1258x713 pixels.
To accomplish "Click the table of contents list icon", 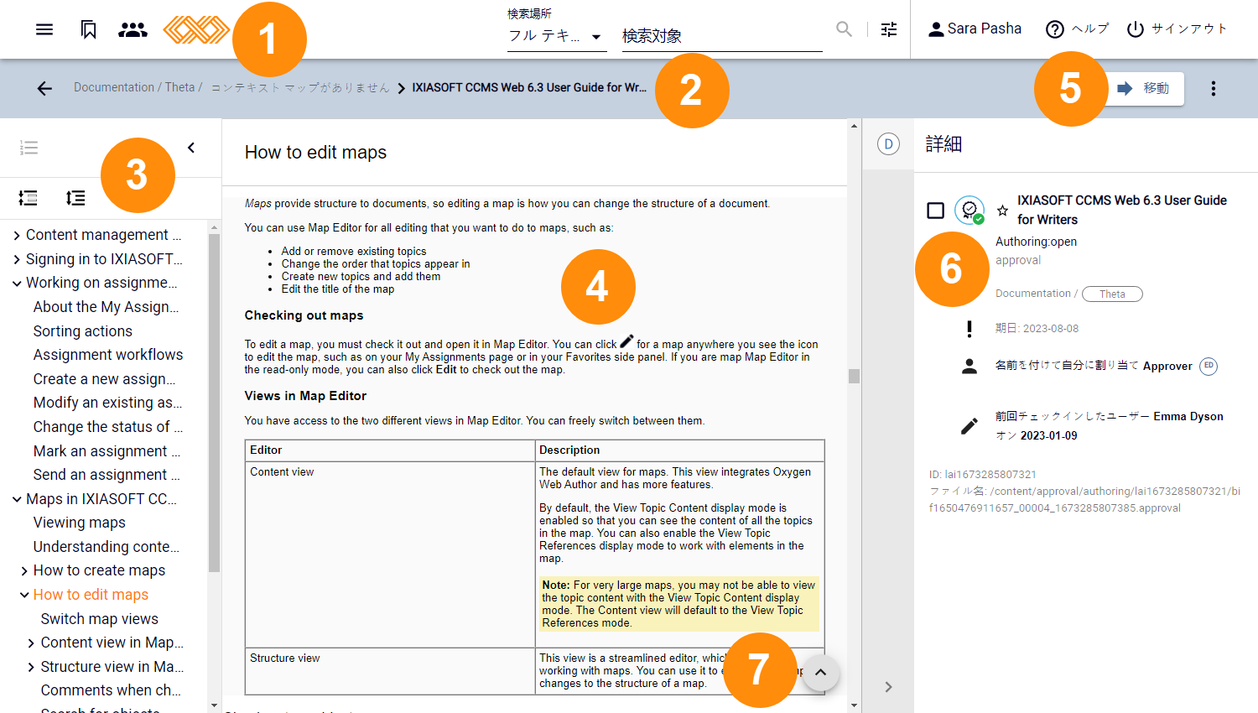I will coord(29,148).
